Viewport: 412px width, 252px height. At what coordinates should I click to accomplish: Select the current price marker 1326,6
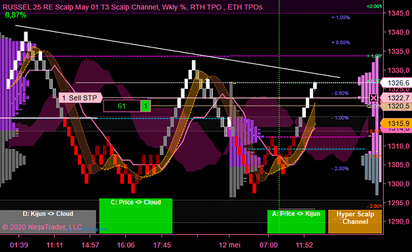point(396,83)
